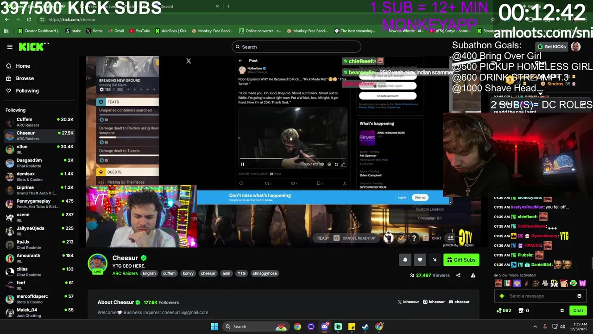Image resolution: width=593 pixels, height=334 pixels.
Task: Click the bell notification icon for Cheesur
Action: pyautogui.click(x=405, y=260)
